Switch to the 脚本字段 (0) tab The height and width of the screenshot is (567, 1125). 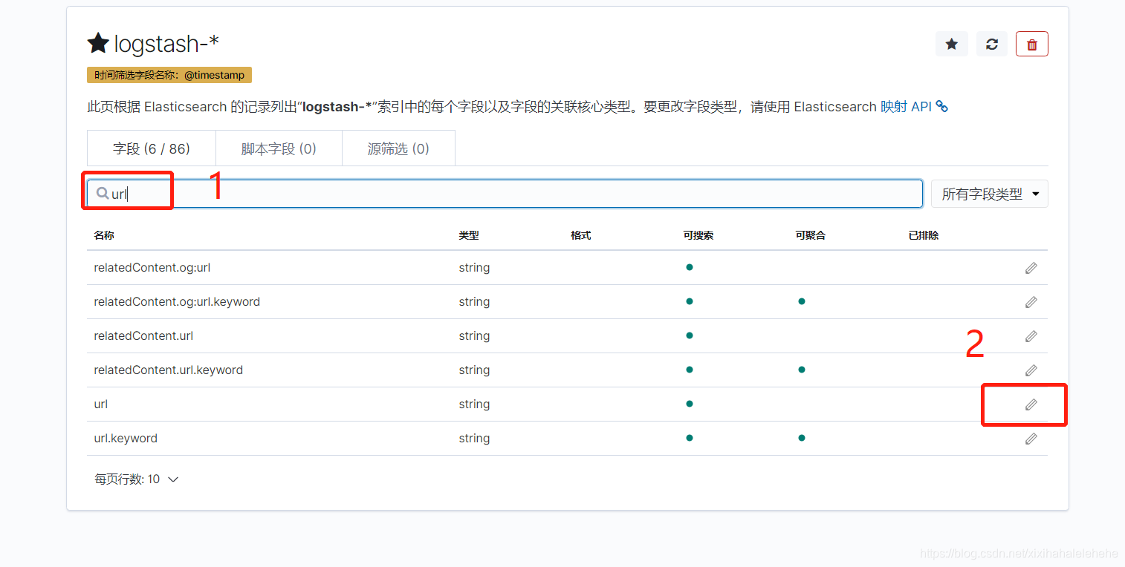(x=279, y=148)
